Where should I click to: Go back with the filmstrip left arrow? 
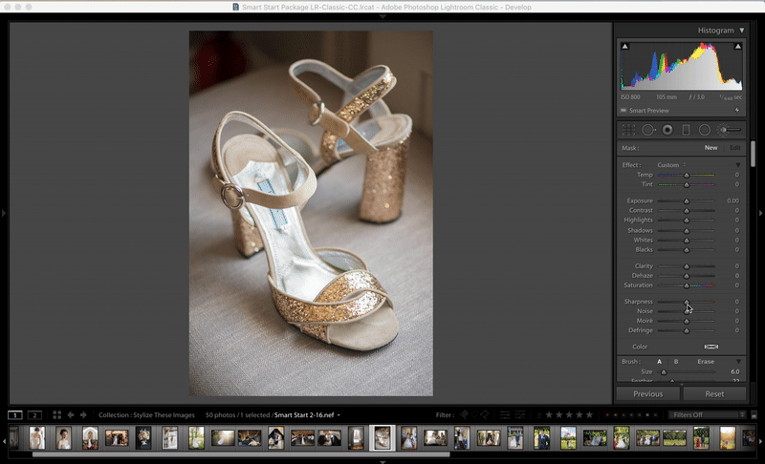pyautogui.click(x=71, y=415)
